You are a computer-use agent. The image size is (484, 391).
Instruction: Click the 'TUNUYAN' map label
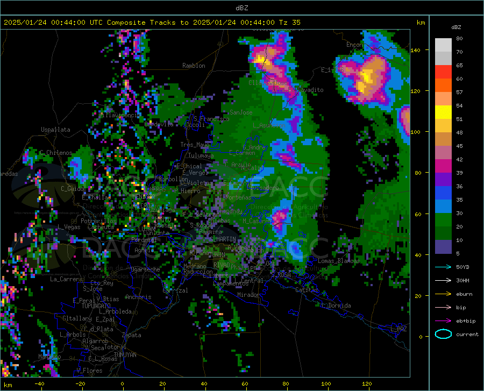pyautogui.click(x=125, y=355)
